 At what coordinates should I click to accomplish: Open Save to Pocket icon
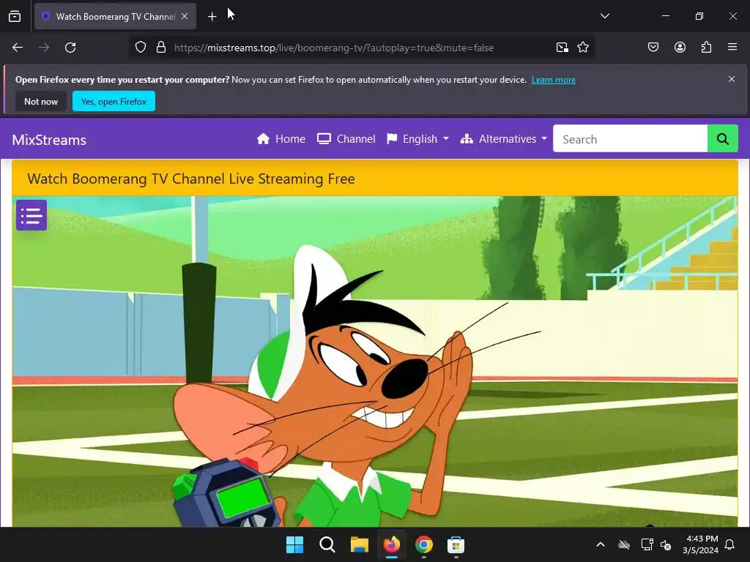(x=653, y=48)
